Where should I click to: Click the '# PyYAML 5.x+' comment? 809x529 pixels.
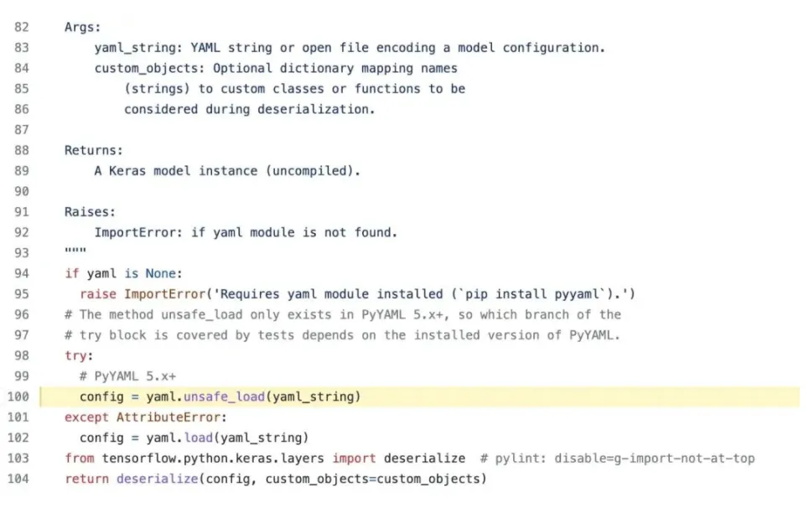coord(127,376)
